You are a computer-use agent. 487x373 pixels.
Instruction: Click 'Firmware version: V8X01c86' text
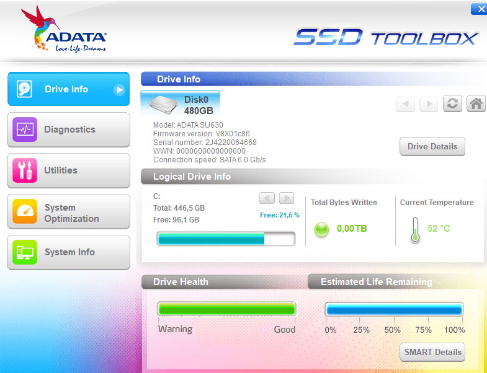[x=202, y=134]
